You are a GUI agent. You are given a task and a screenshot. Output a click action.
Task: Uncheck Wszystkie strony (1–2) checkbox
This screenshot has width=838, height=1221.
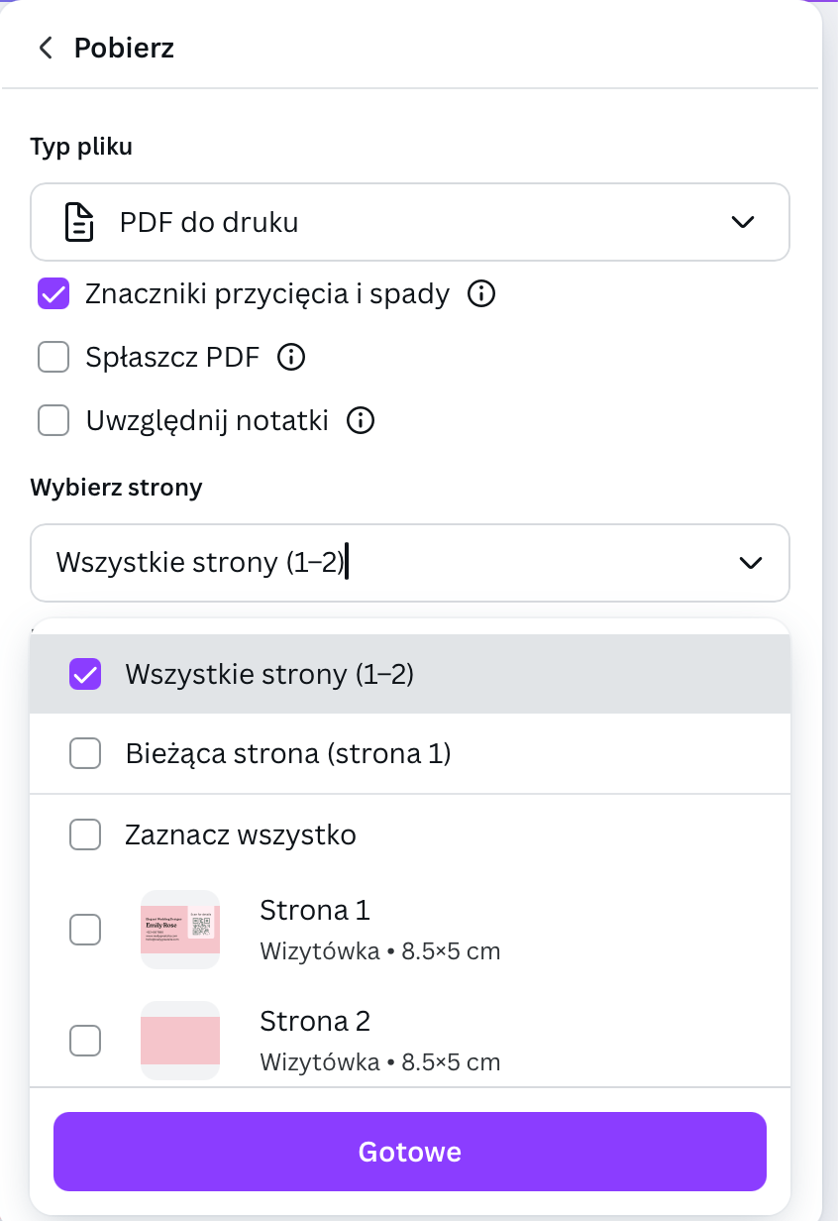pyautogui.click(x=85, y=675)
